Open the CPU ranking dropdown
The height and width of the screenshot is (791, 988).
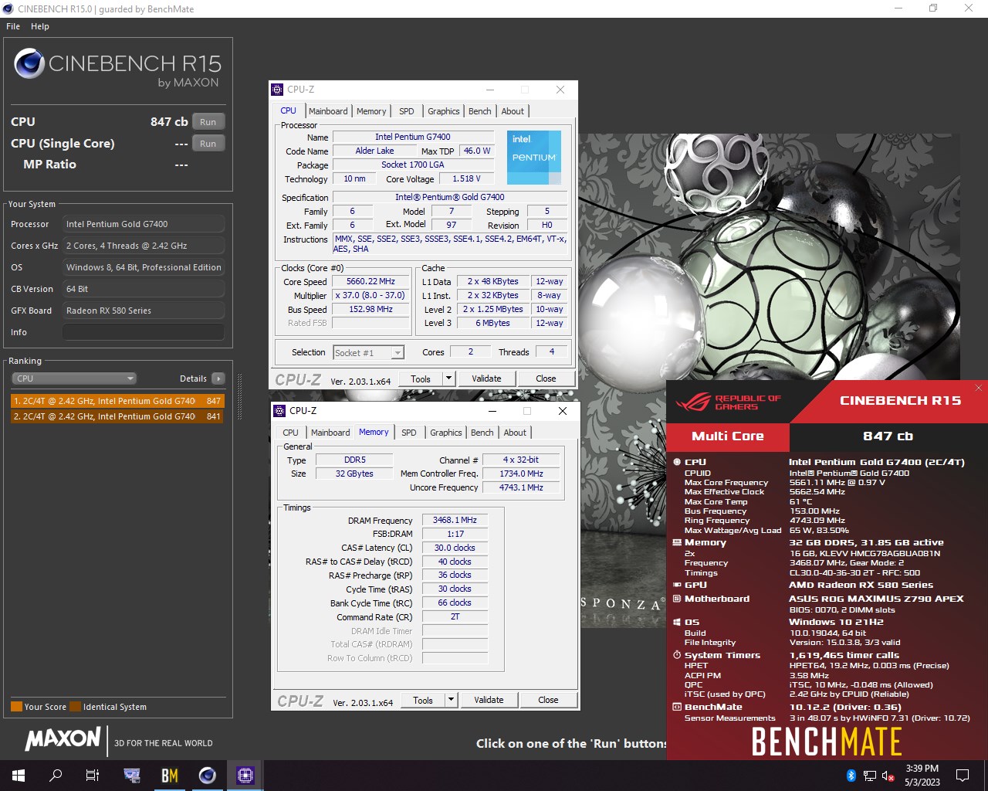pyautogui.click(x=74, y=379)
